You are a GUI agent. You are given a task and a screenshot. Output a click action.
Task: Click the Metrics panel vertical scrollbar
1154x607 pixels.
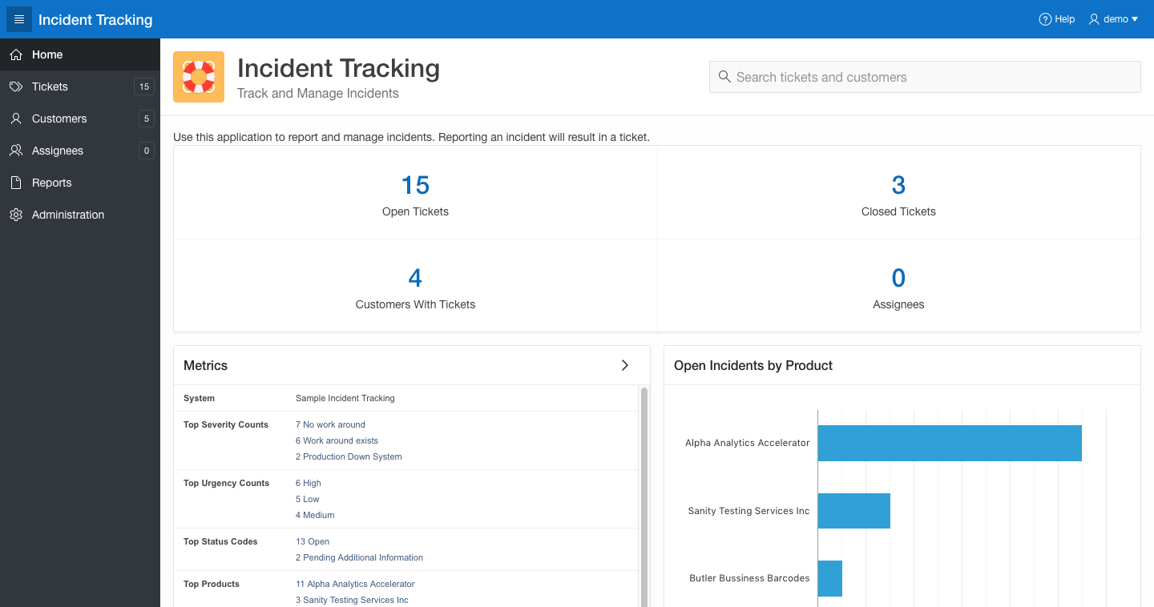644,496
